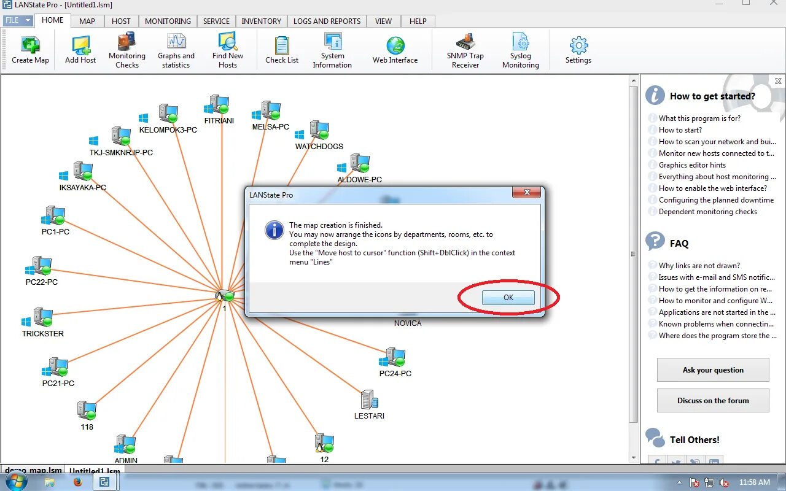Open 'Graphics editor hints' link

click(x=692, y=165)
